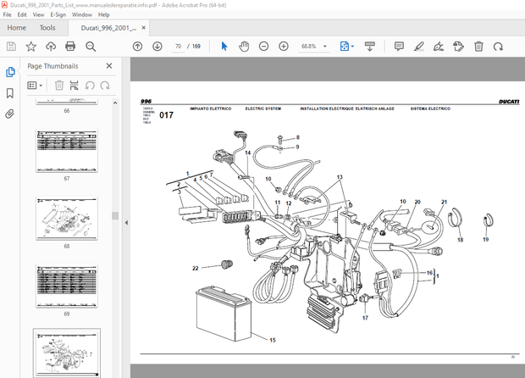The width and height of the screenshot is (525, 378).
Task: Select page 67 thumbnail
Action: pyautogui.click(x=67, y=151)
